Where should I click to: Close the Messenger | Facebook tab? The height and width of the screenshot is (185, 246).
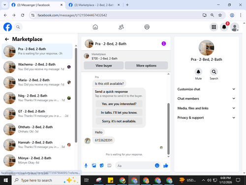(61, 5)
